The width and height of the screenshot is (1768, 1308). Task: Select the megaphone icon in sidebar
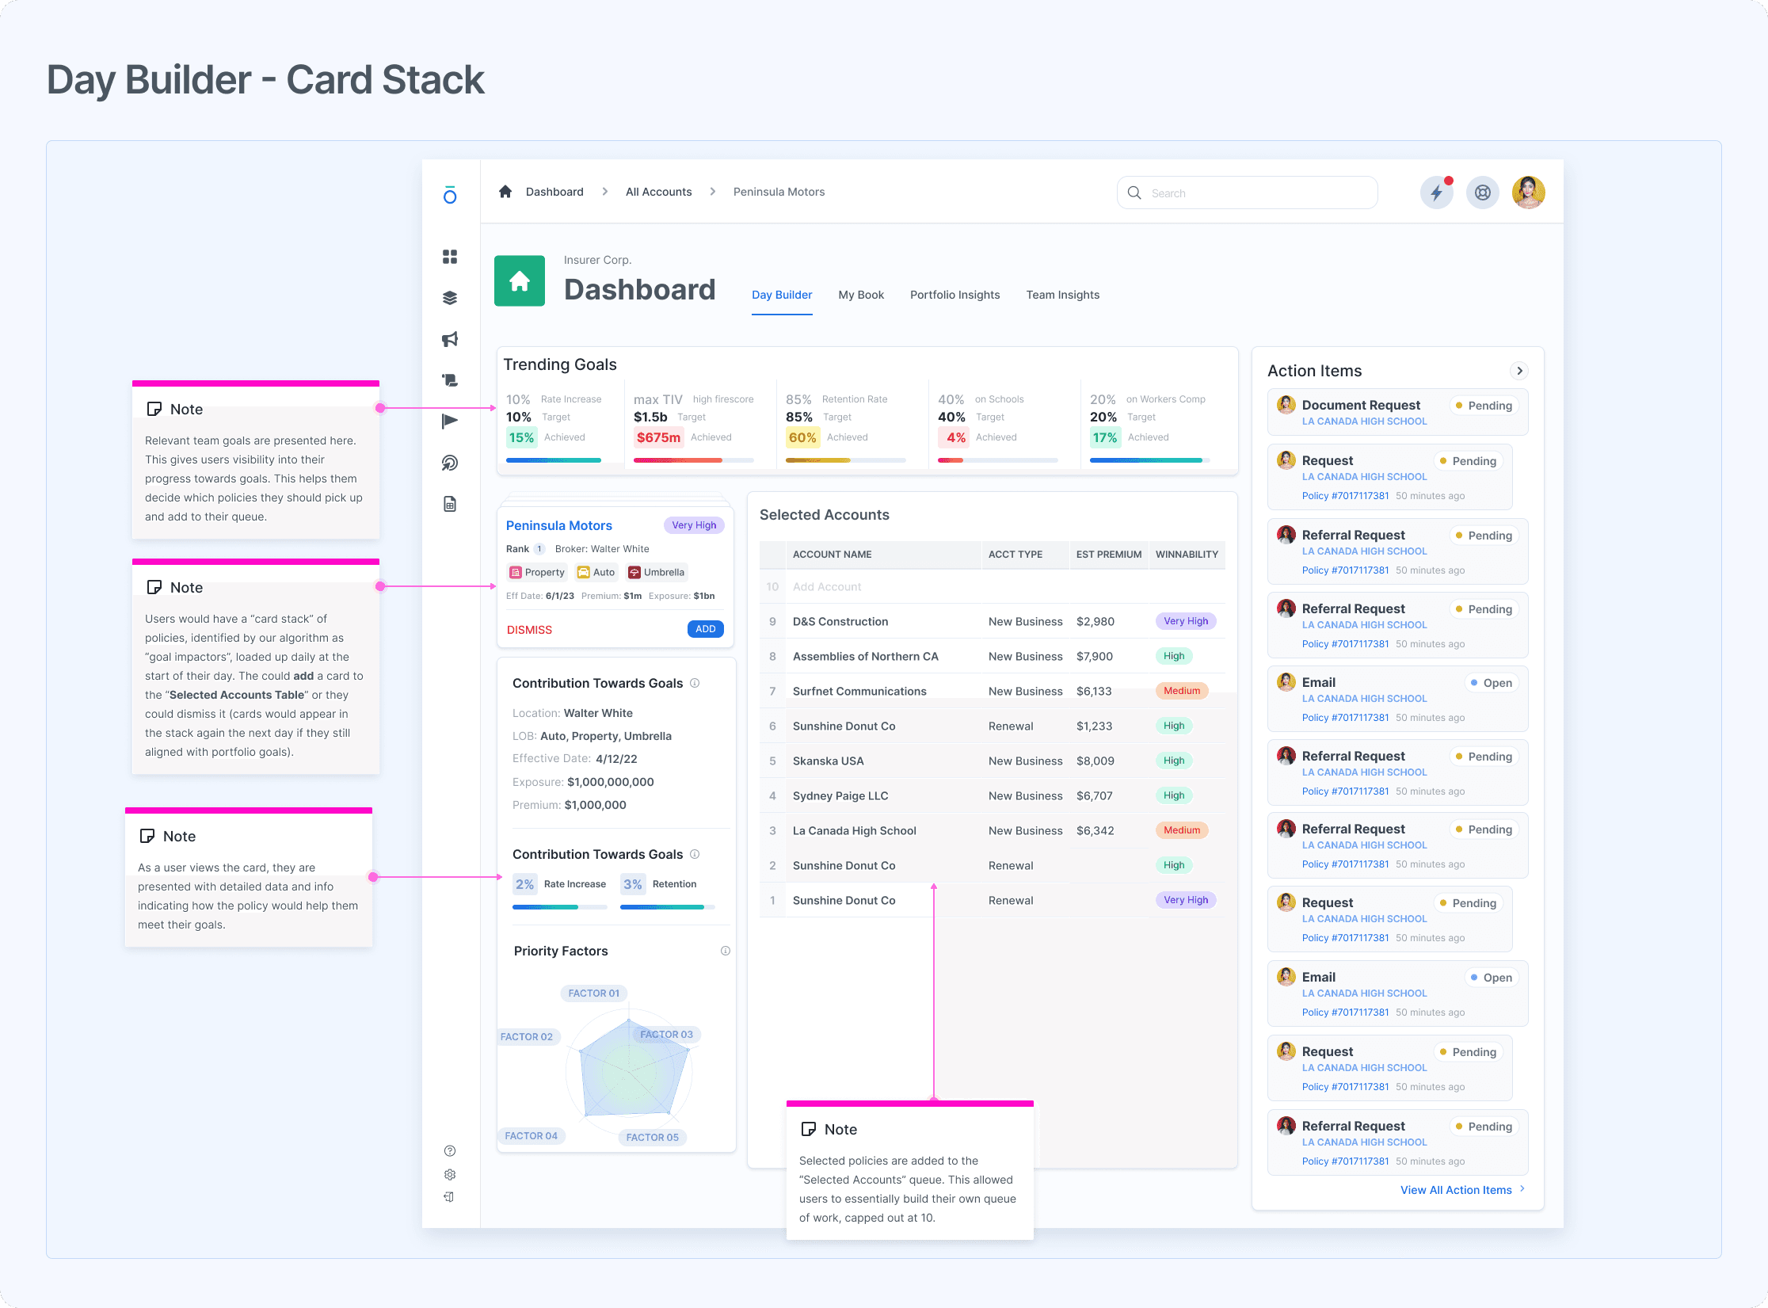point(450,339)
